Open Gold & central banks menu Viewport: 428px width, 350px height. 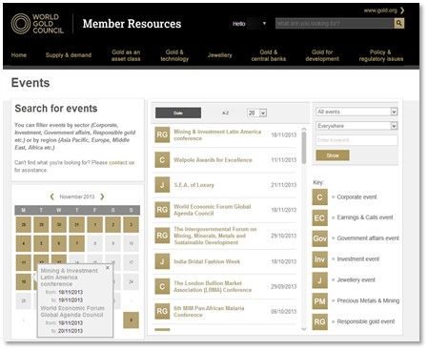269,55
